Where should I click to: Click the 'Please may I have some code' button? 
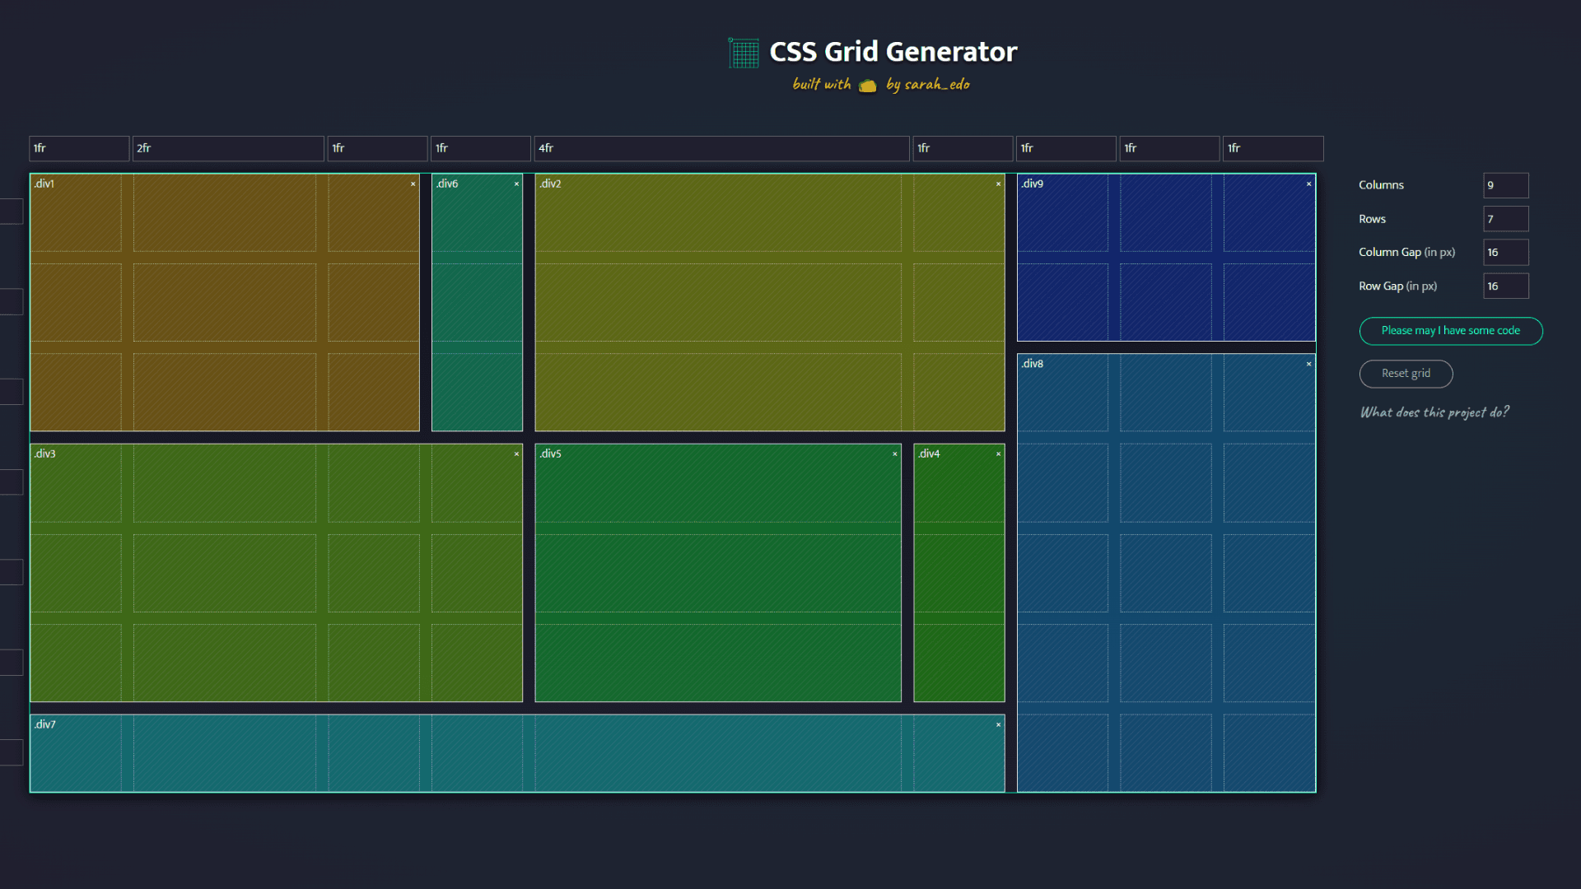1450,331
